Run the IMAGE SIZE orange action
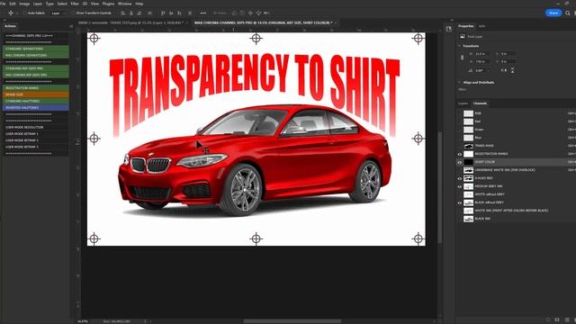 point(36,94)
